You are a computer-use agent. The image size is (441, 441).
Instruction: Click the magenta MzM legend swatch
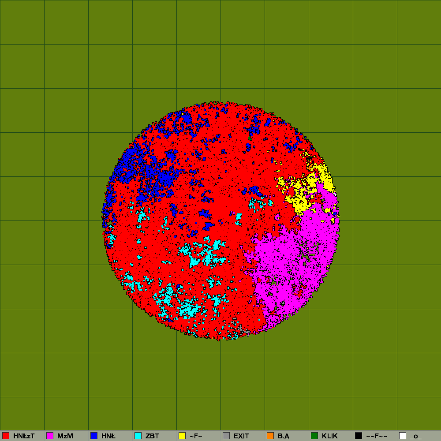[x=50, y=436]
